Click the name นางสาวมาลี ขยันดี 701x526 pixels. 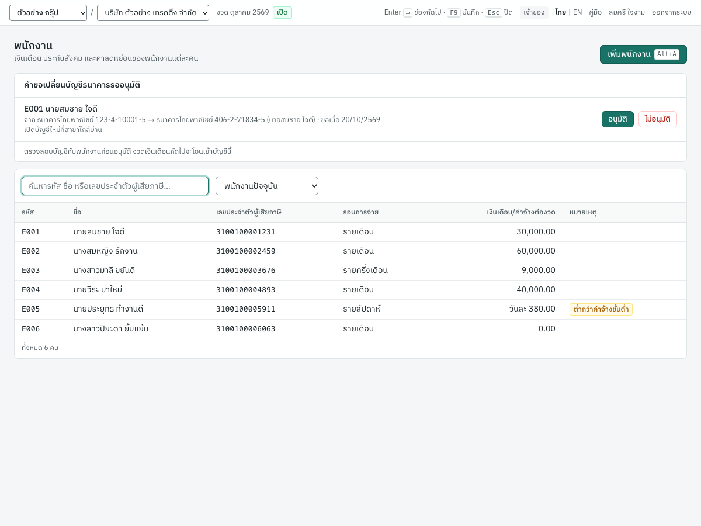(104, 270)
